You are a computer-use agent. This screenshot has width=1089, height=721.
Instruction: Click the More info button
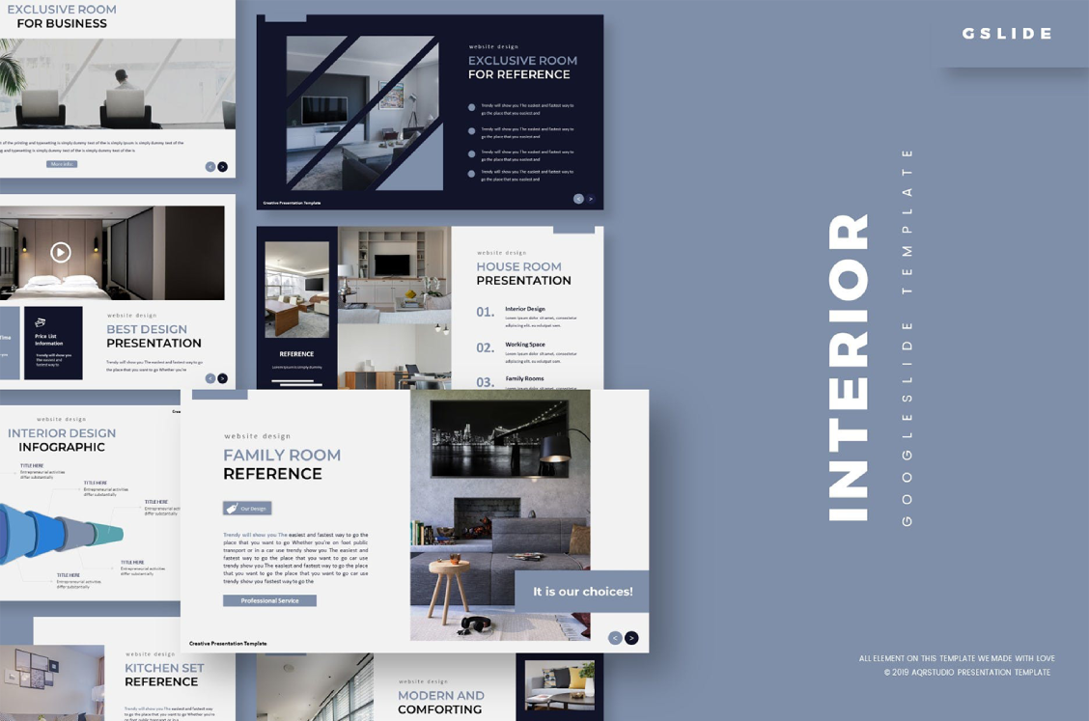coord(62,164)
